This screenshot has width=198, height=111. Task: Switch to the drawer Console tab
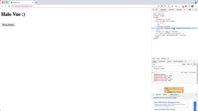coord(158,95)
